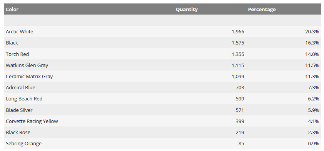The image size is (324, 151).
Task: Click the quantity value 703
Action: pos(240,88)
